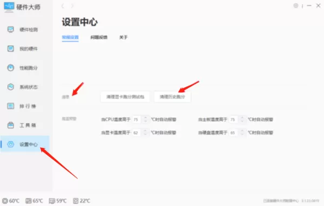
Task: Decrease the 主板 temperature alarm threshold
Action: [x=242, y=121]
